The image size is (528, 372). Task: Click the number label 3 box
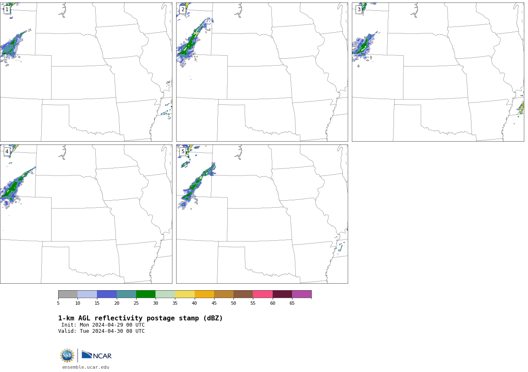[x=359, y=9]
